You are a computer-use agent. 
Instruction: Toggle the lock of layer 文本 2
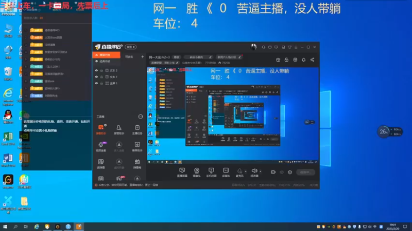click(101, 70)
